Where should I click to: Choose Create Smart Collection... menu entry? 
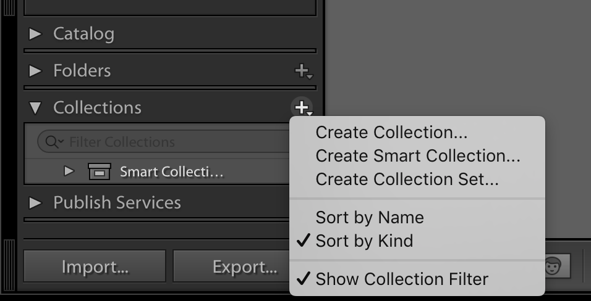(417, 156)
